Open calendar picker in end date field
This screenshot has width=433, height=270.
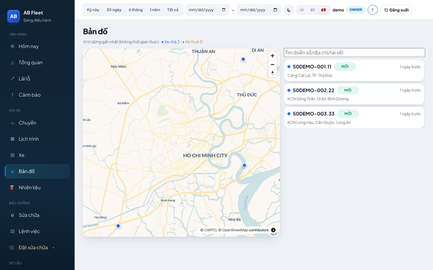(275, 10)
